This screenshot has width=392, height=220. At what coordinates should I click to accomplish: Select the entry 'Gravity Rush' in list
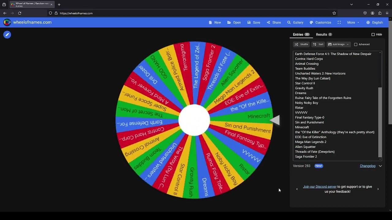pyautogui.click(x=304, y=88)
